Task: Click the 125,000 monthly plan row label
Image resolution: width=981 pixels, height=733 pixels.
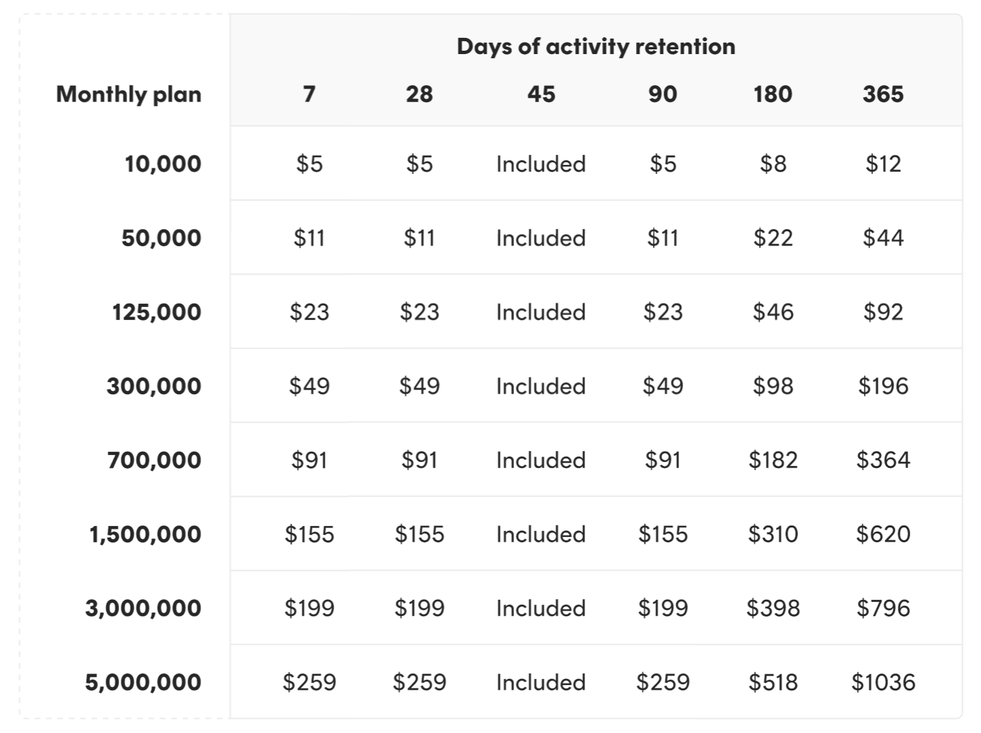Action: (157, 312)
